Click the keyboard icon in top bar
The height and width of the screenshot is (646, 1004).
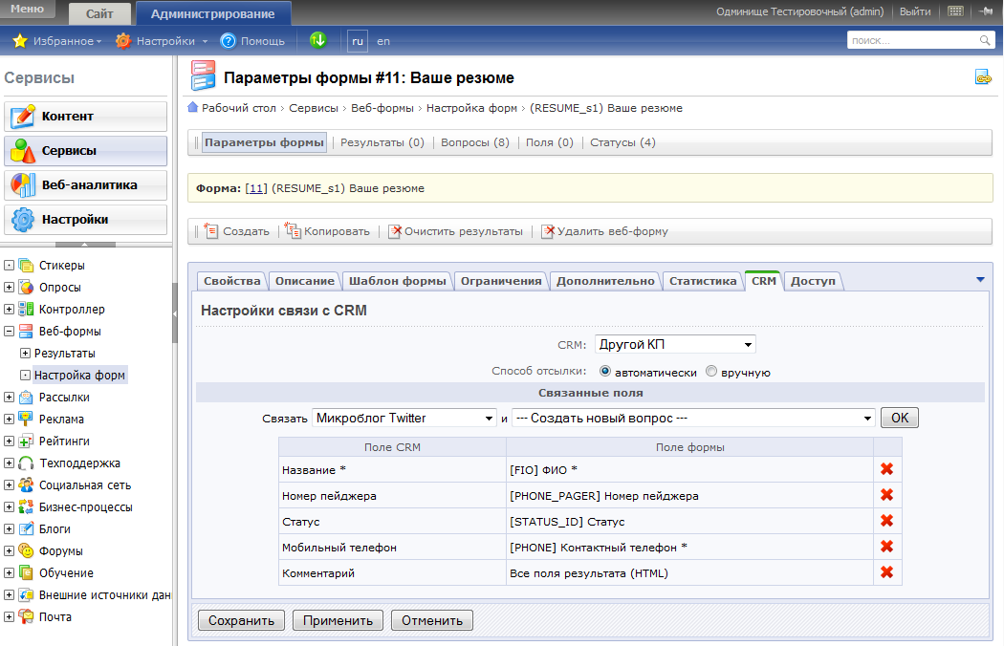[955, 11]
